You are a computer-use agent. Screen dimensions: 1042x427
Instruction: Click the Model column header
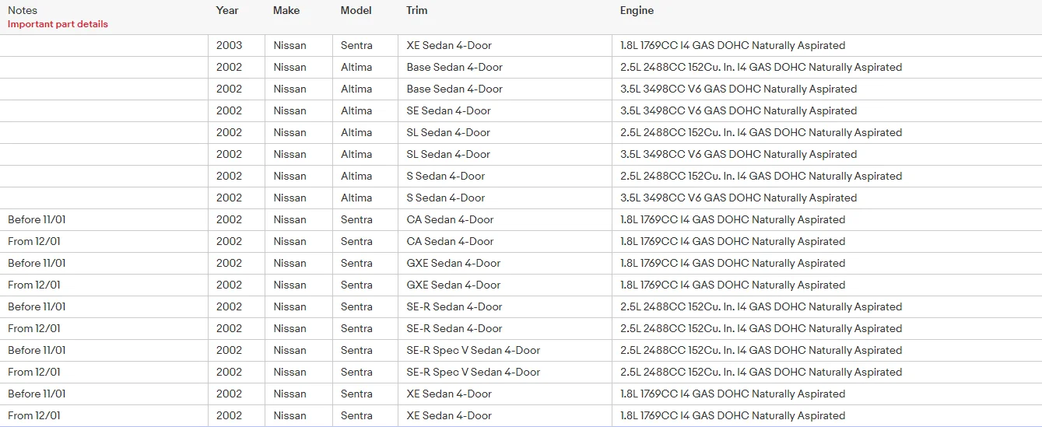[356, 11]
